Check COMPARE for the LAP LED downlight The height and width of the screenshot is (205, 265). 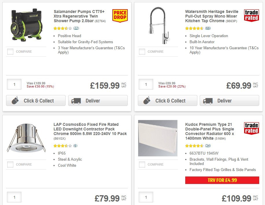pos(10,164)
